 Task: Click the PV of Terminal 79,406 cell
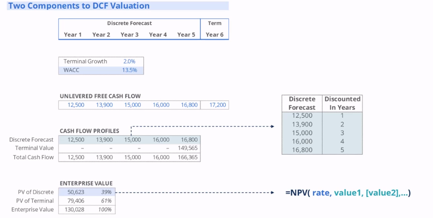[x=76, y=201]
